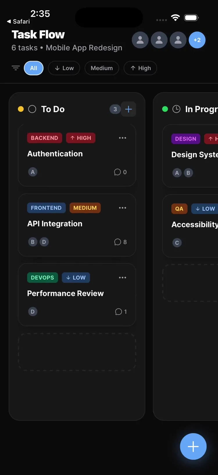Open the three-dot menu on Performance Review card
The image size is (218, 475).
tap(123, 277)
